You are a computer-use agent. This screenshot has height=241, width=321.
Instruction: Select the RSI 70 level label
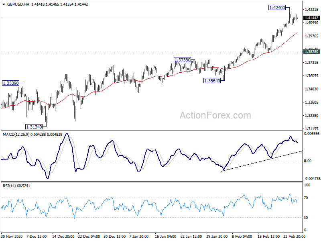tap(306, 198)
